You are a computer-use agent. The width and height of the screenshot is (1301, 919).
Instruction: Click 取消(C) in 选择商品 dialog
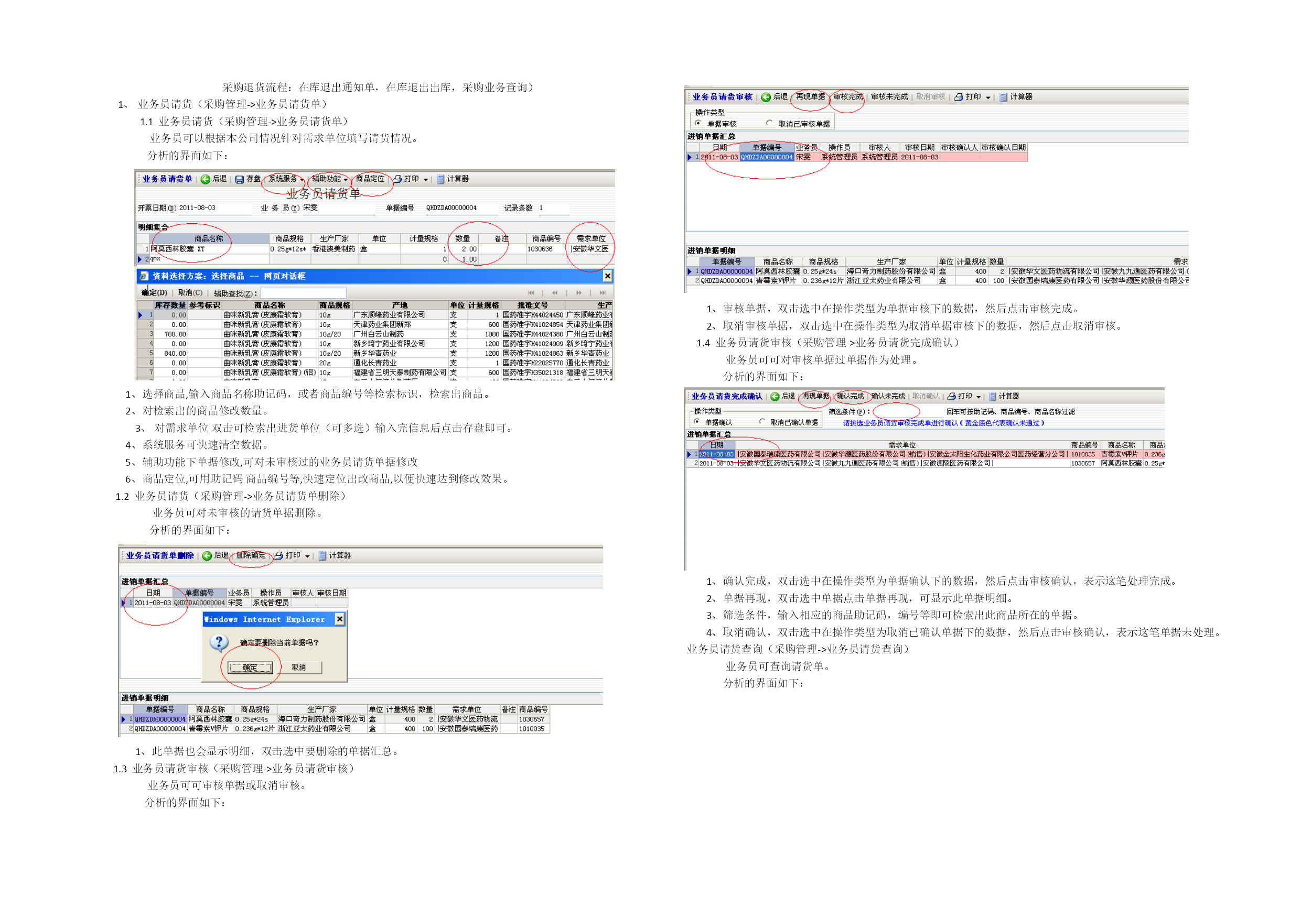coord(190,293)
